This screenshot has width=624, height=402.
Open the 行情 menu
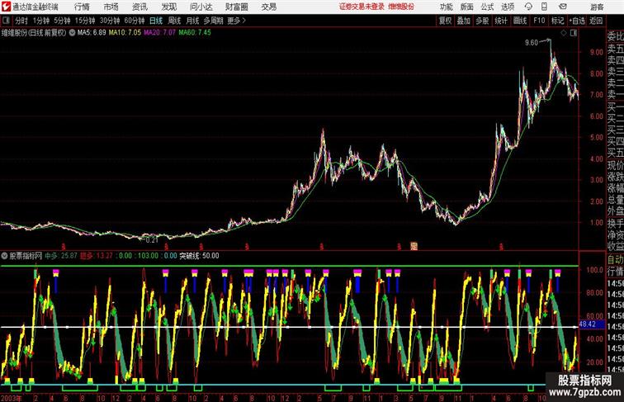pyautogui.click(x=82, y=7)
